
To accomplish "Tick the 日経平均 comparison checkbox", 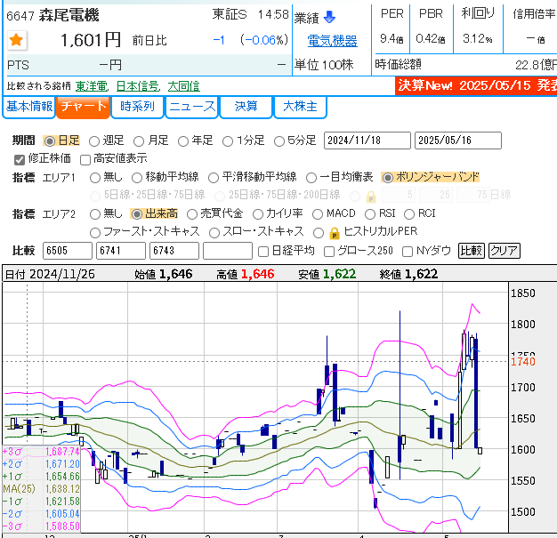I will (262, 251).
